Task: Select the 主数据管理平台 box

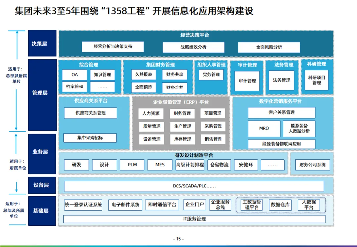Action: [252, 205]
